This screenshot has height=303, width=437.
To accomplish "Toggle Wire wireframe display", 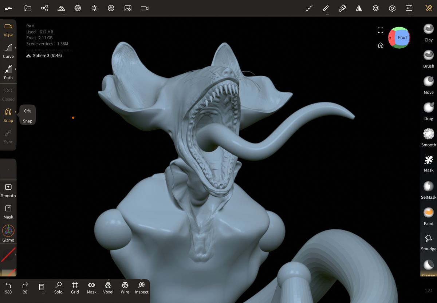I will click(125, 288).
